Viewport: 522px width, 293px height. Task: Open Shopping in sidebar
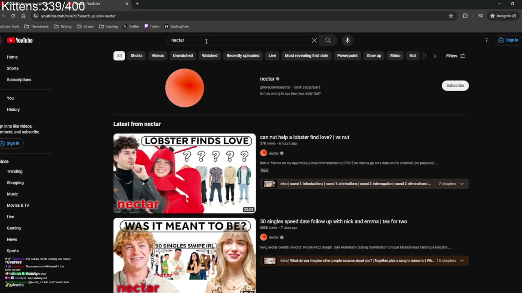click(x=15, y=183)
